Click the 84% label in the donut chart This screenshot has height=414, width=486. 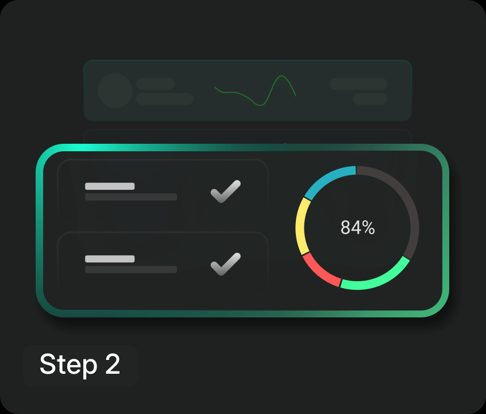coord(358,228)
